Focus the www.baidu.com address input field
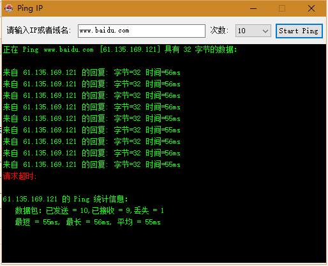 click(142, 31)
